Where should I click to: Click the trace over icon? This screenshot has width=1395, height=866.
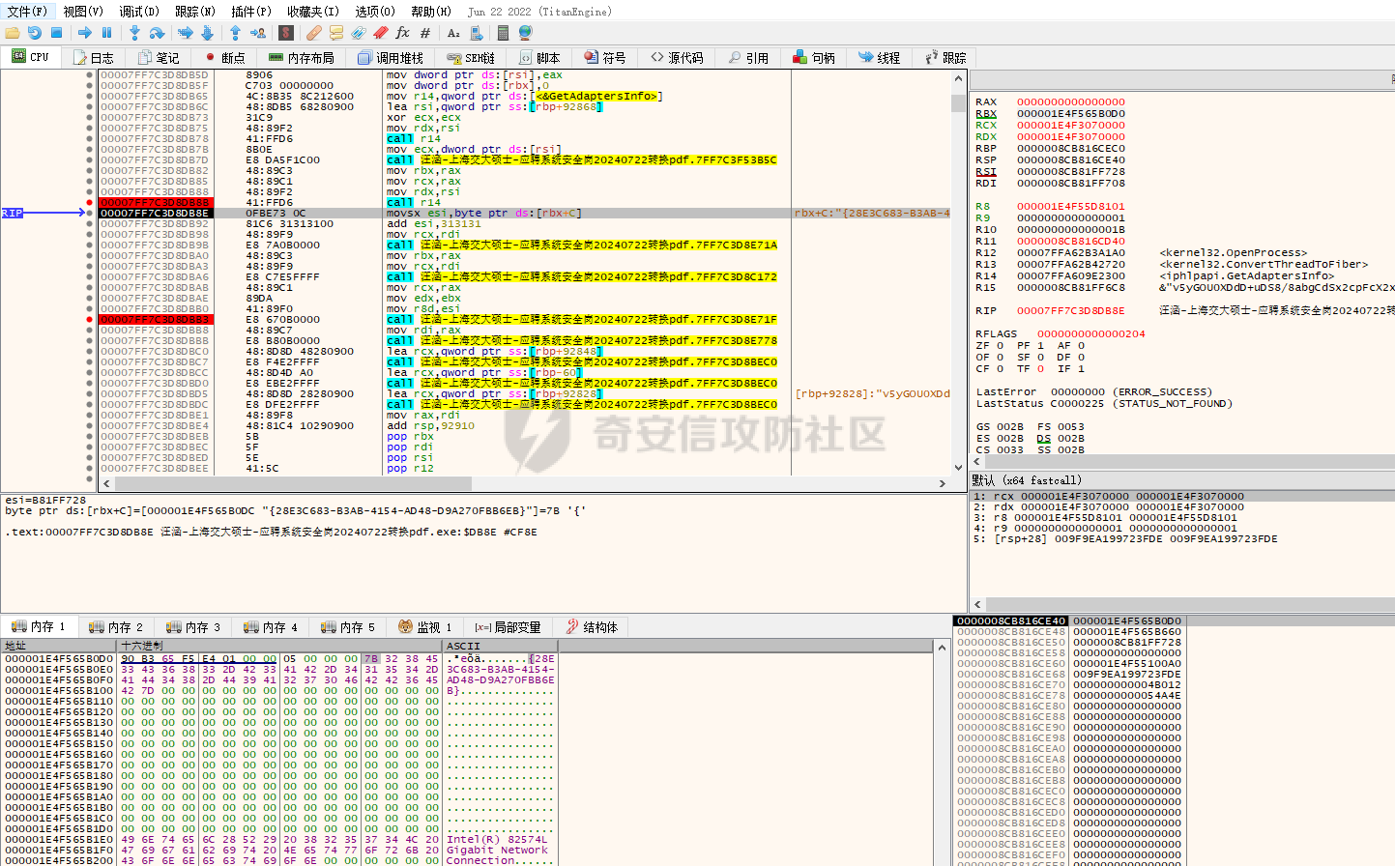207,33
